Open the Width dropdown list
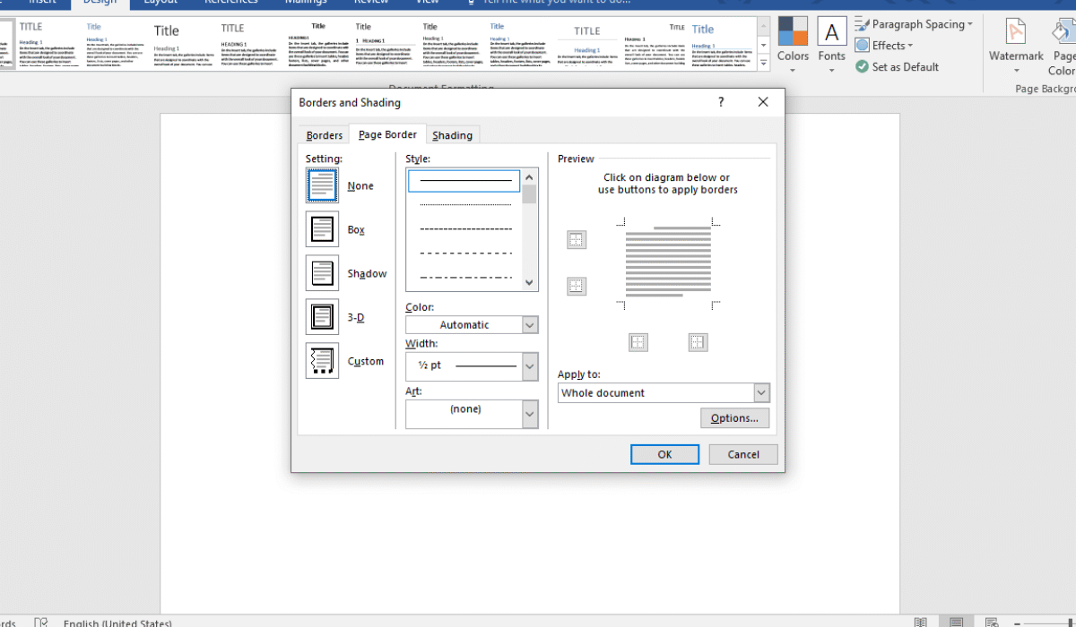 click(529, 365)
